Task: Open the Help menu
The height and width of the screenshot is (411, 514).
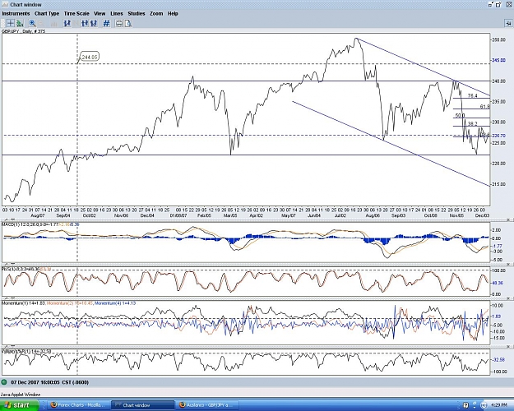Action: point(173,13)
